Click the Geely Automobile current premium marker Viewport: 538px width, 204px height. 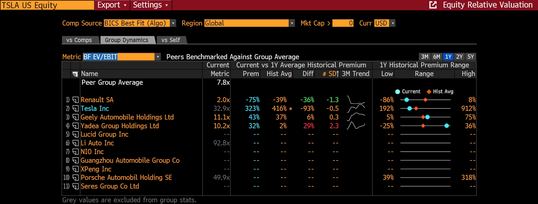[x=427, y=117]
